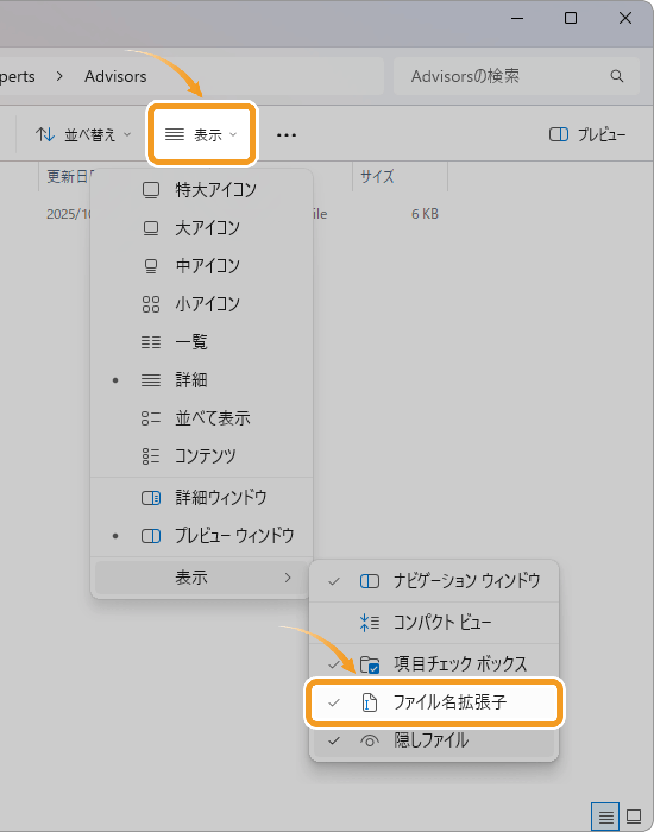Click the search magnifier icon
Image resolution: width=654 pixels, height=832 pixels.
pyautogui.click(x=617, y=76)
